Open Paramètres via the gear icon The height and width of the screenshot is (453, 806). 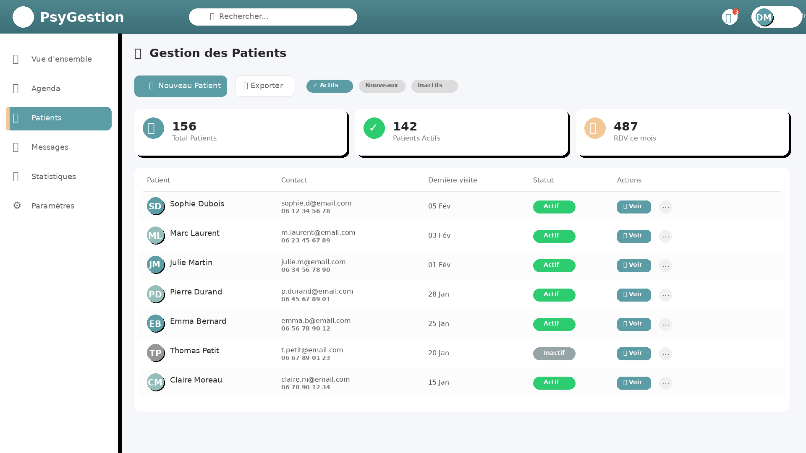17,206
